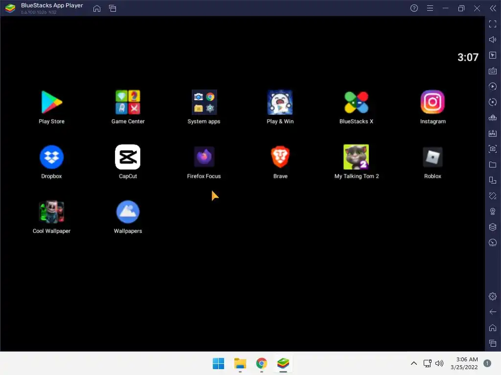Open BlueStacks settings gear
The image size is (501, 375).
pyautogui.click(x=493, y=296)
